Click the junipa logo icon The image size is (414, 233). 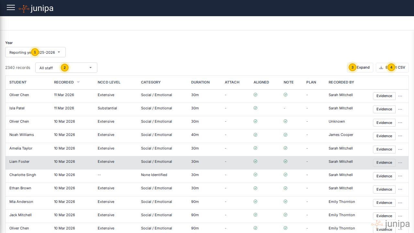[24, 8]
